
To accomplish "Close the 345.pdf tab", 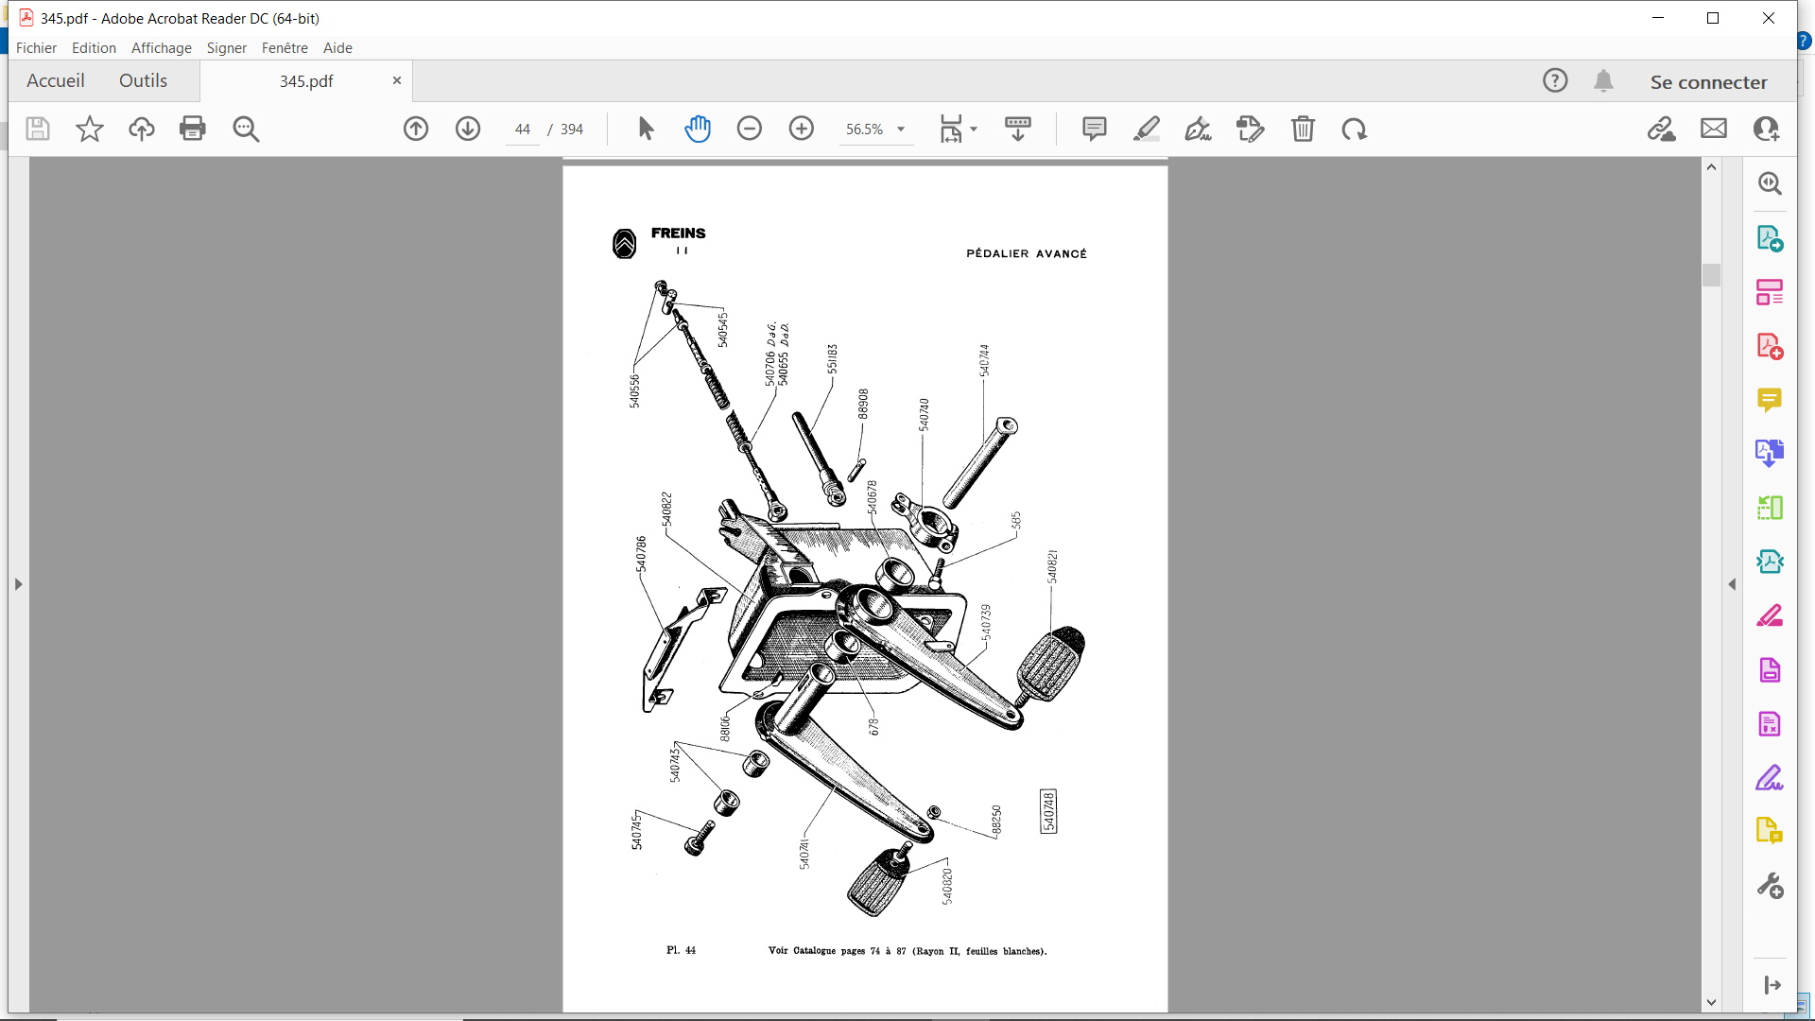I will 397,81.
